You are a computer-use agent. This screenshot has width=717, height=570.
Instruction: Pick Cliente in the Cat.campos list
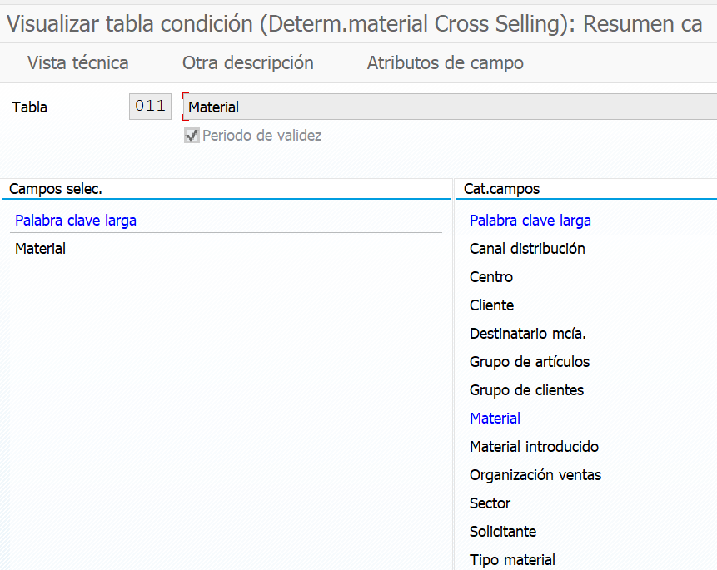click(491, 305)
